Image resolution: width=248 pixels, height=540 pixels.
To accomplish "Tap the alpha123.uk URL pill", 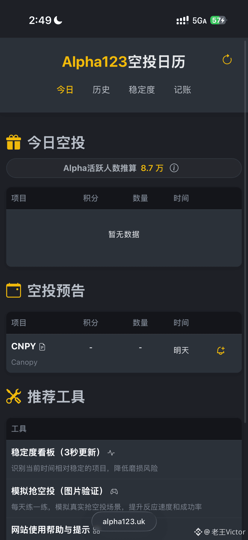I will pos(124,521).
